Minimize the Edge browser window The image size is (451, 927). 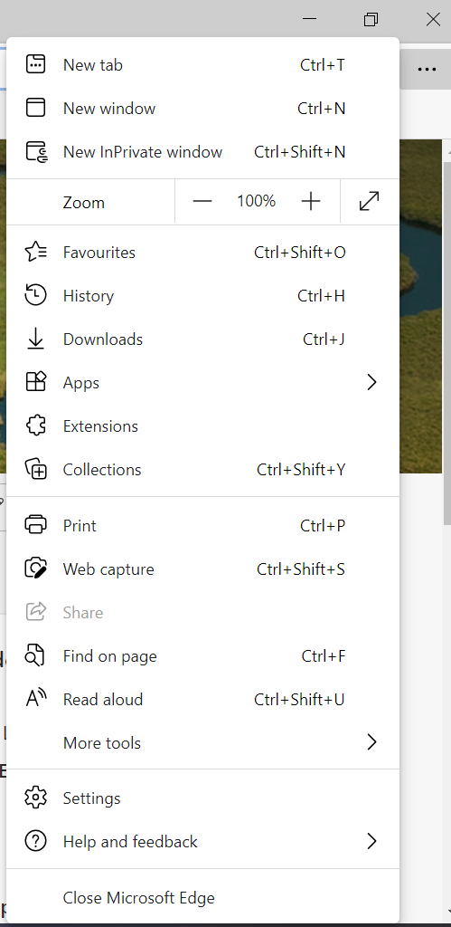click(309, 19)
